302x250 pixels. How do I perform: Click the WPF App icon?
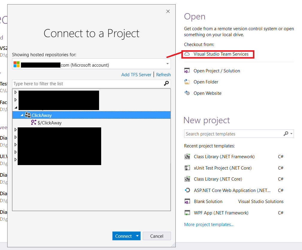[x=187, y=213]
